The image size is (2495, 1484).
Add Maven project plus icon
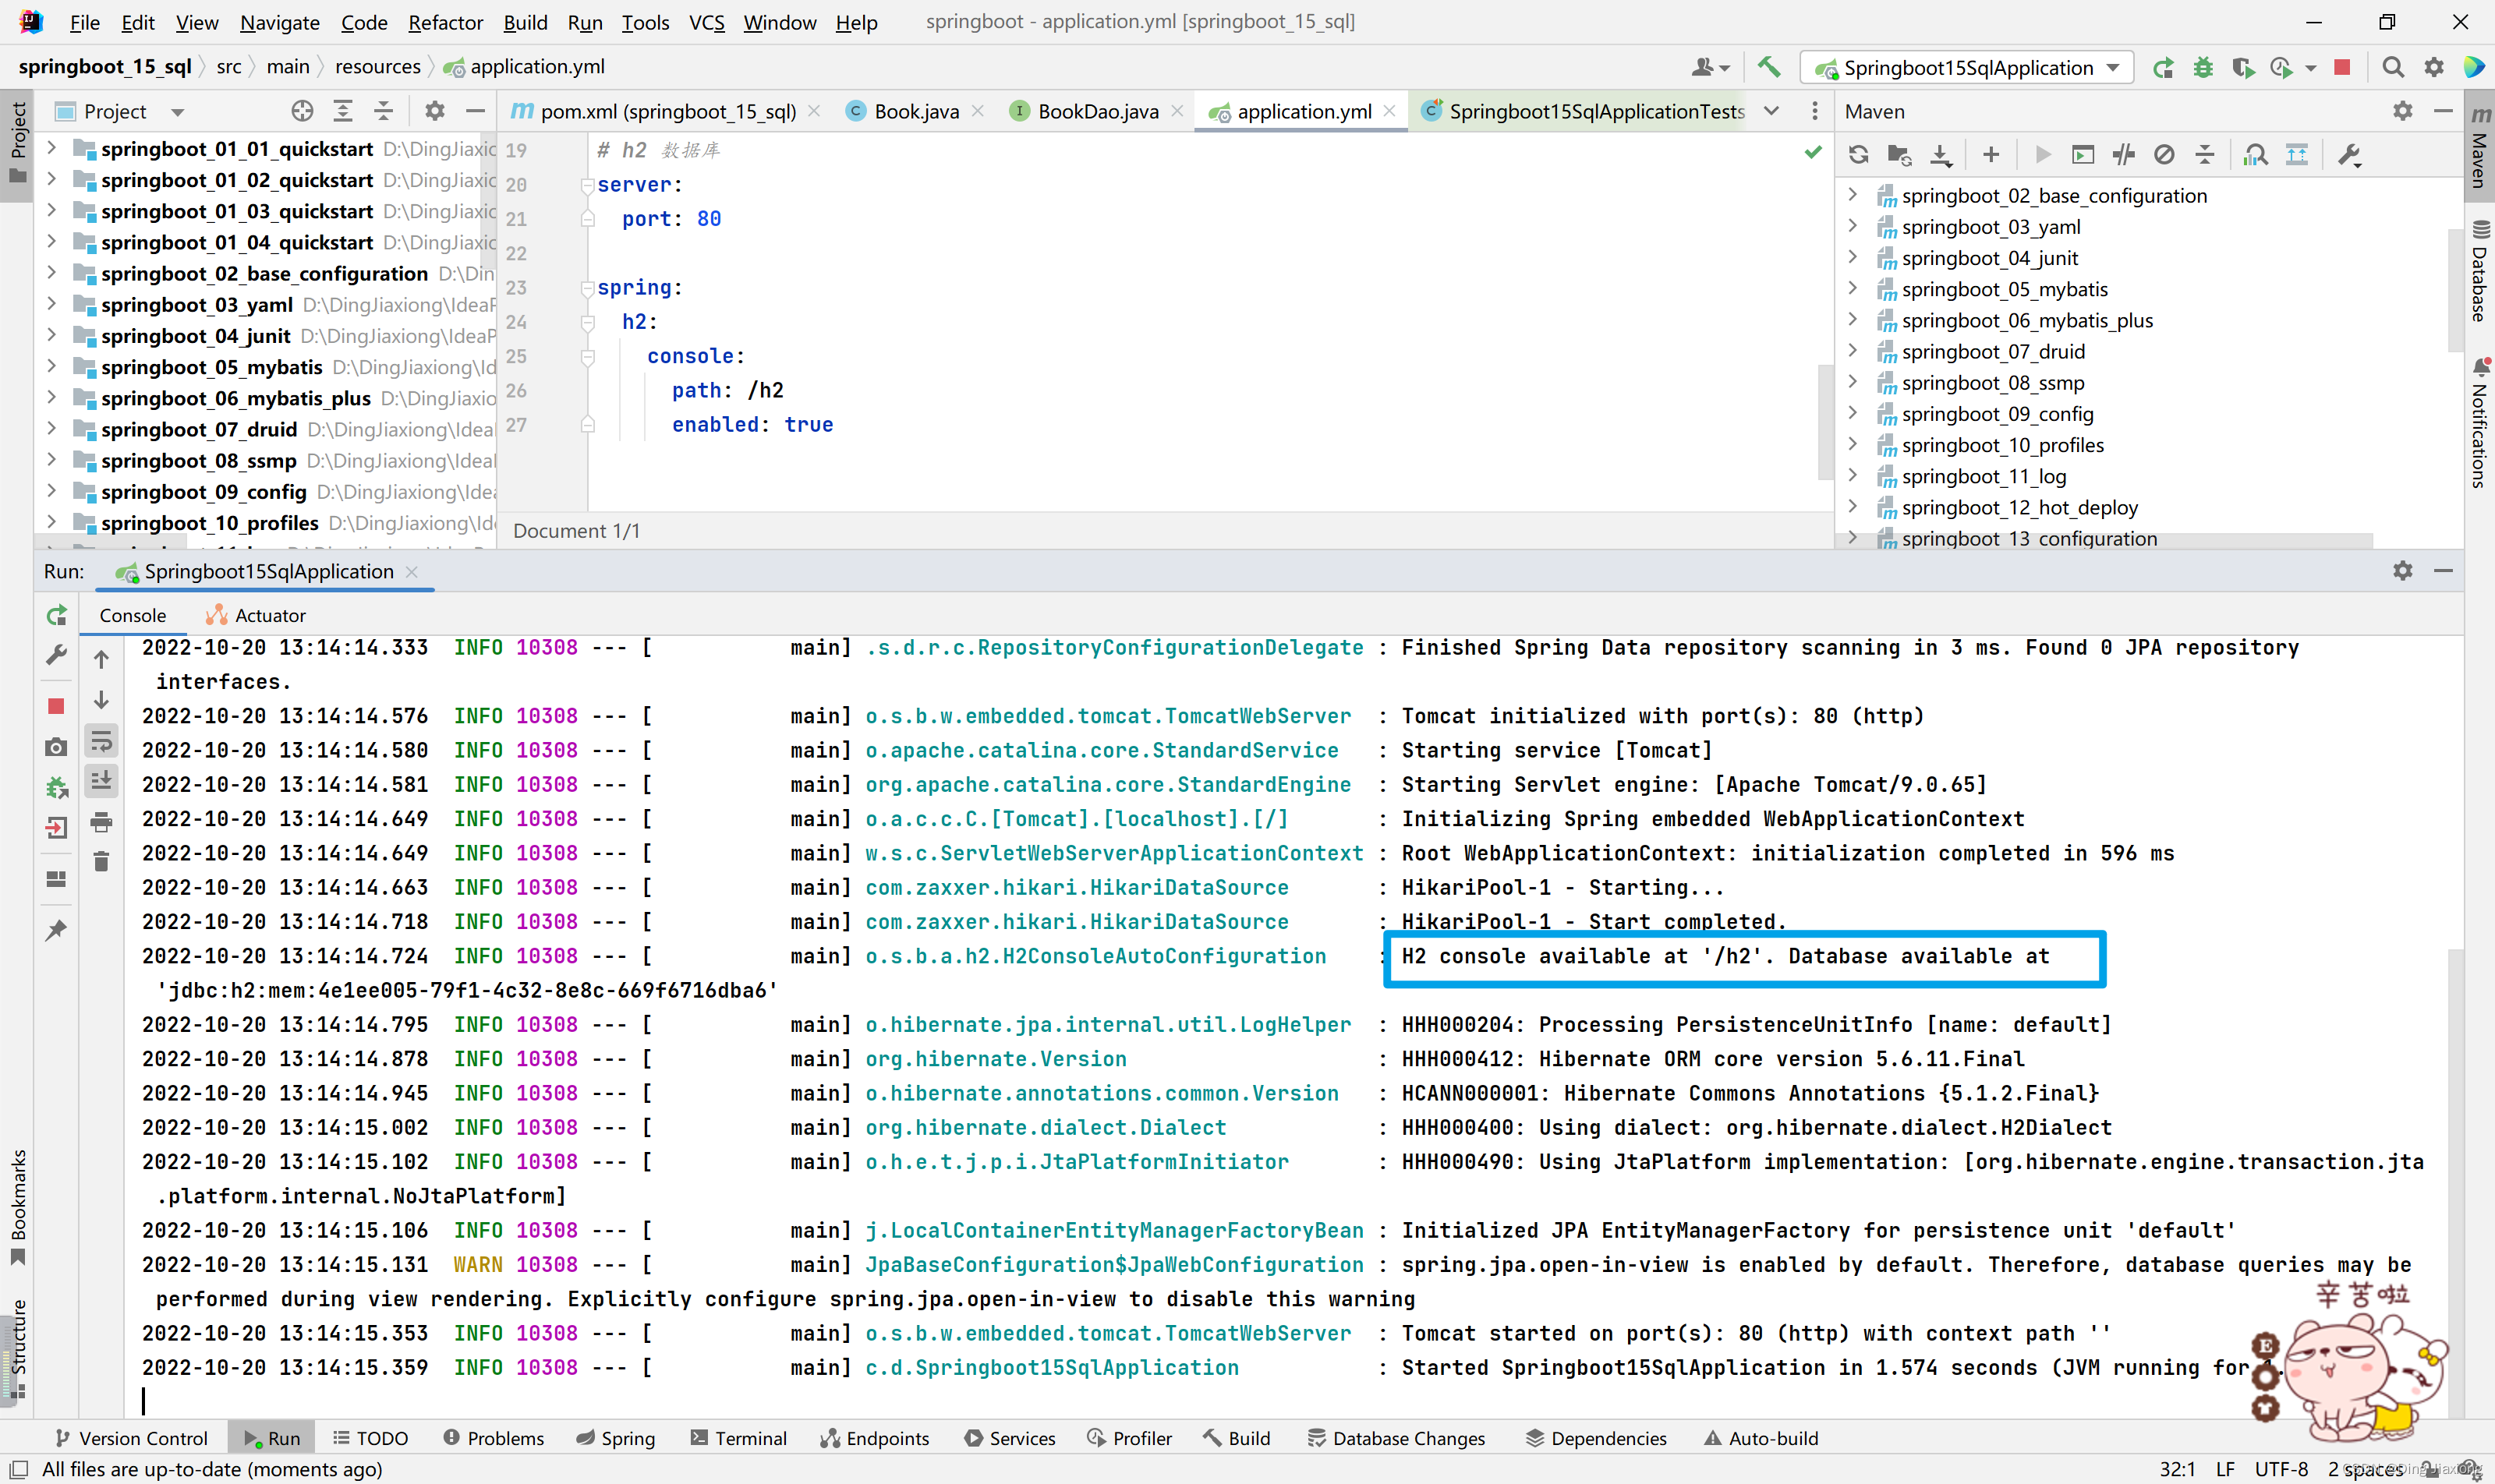coord(1991,155)
